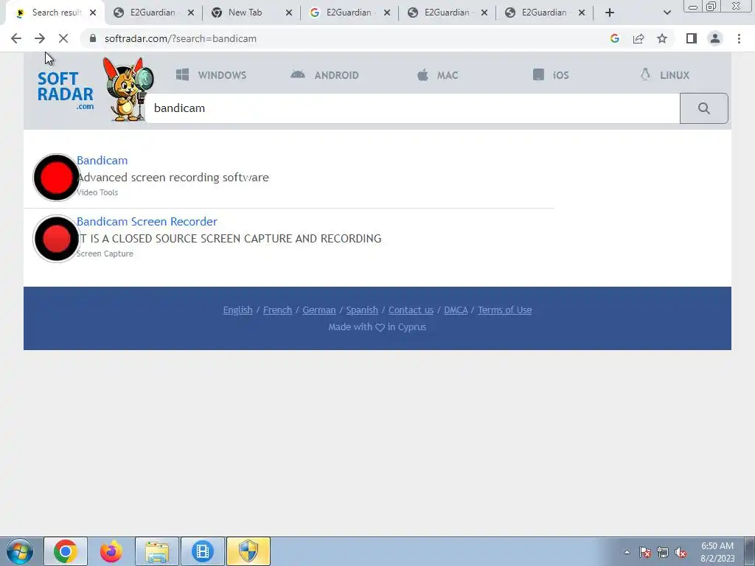This screenshot has width=755, height=566.
Task: Select the Windows category
Action: pos(211,74)
